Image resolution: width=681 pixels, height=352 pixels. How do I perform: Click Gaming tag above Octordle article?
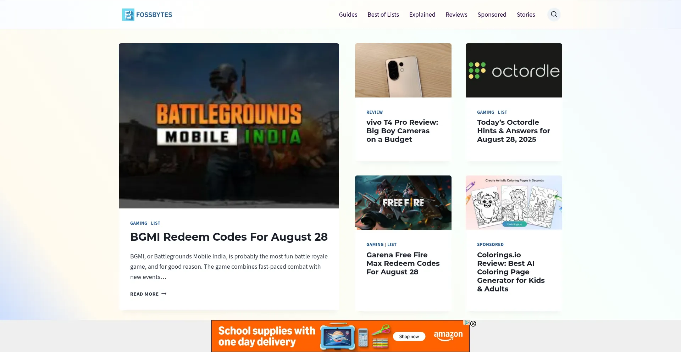click(486, 112)
